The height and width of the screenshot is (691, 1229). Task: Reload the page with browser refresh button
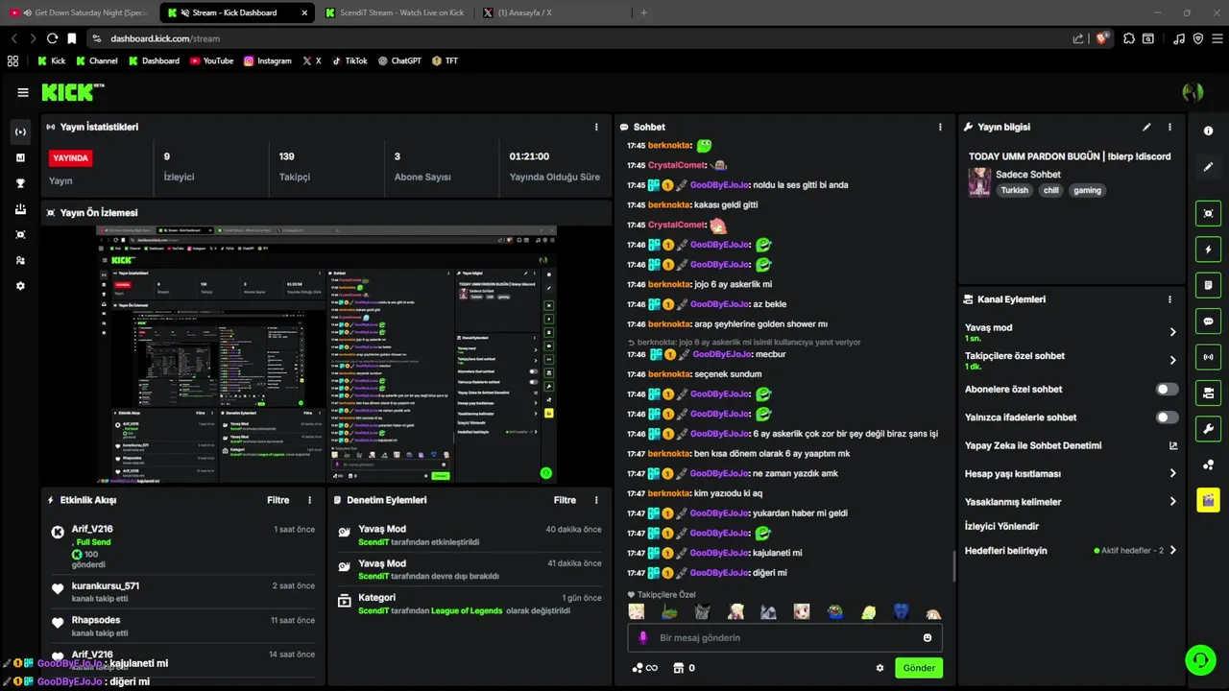(52, 38)
